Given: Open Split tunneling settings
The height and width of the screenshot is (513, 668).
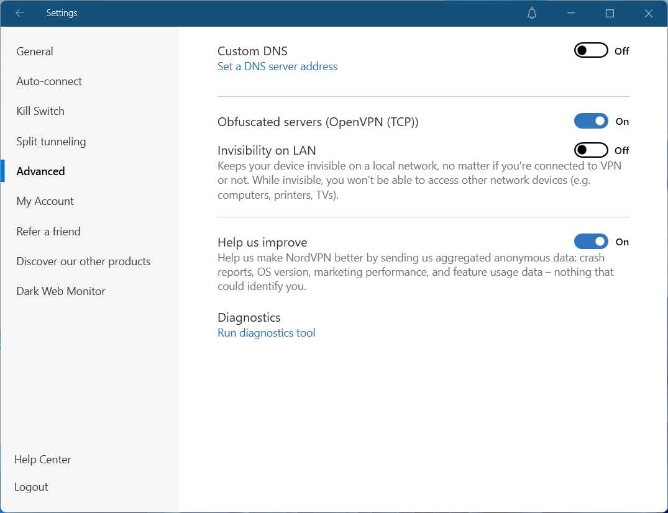Looking at the screenshot, I should (x=51, y=142).
